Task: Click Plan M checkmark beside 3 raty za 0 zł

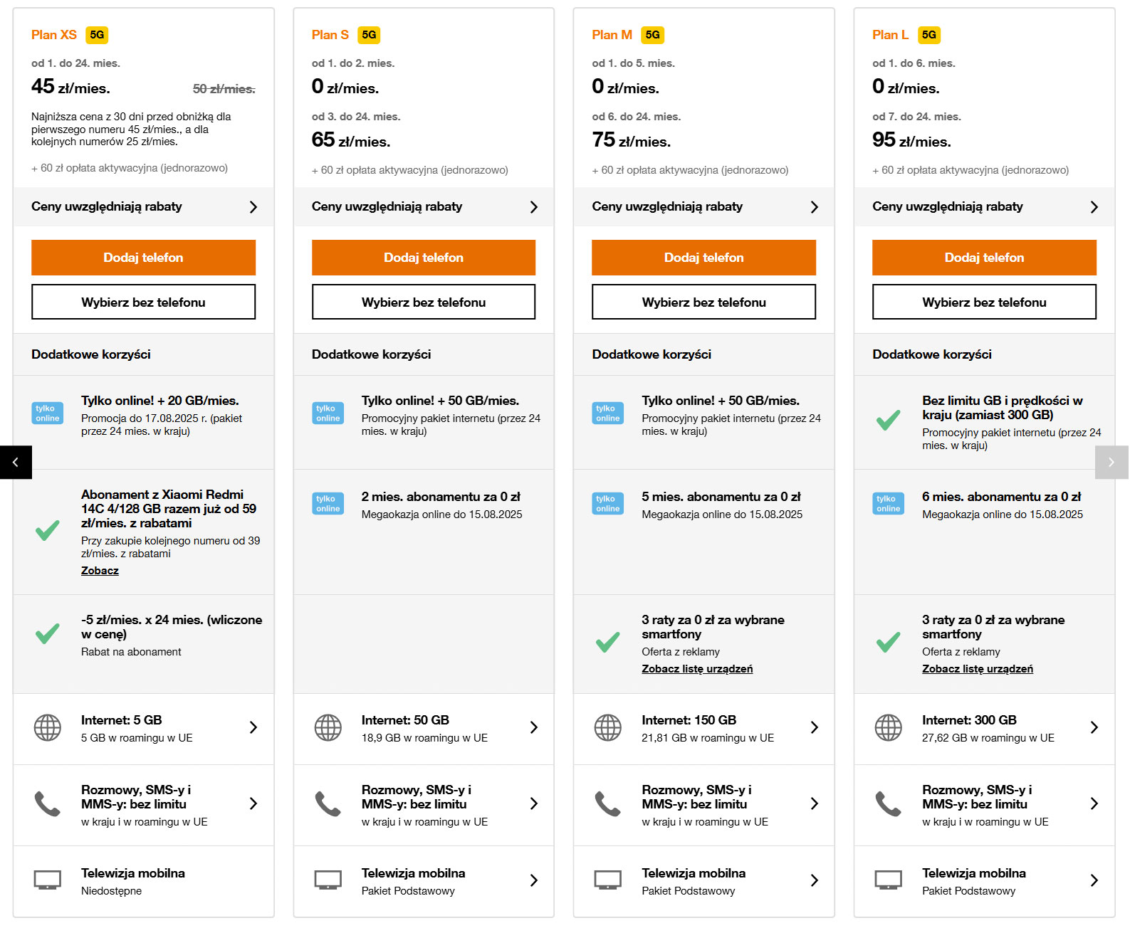Action: [608, 642]
